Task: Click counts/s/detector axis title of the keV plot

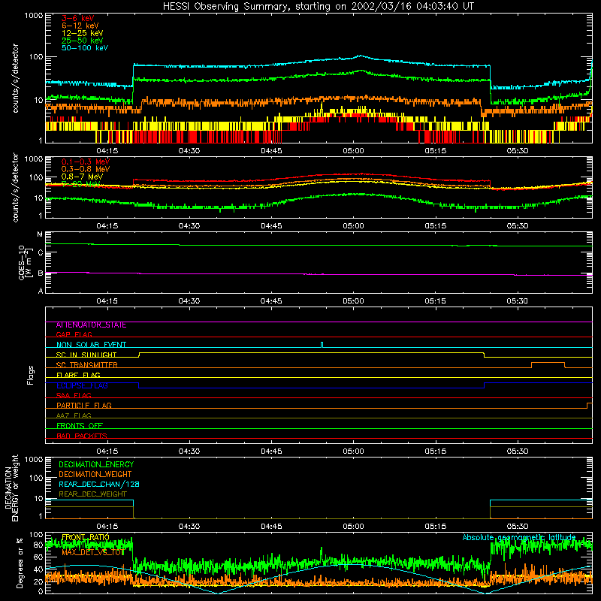Action: tap(15, 78)
